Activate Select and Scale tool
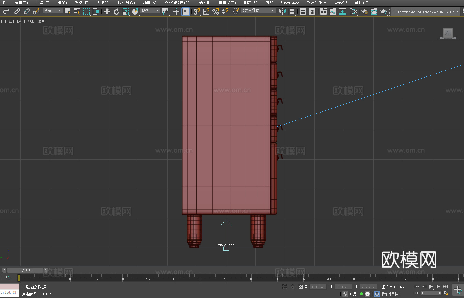Viewport: 464px width, 298px height. (126, 11)
